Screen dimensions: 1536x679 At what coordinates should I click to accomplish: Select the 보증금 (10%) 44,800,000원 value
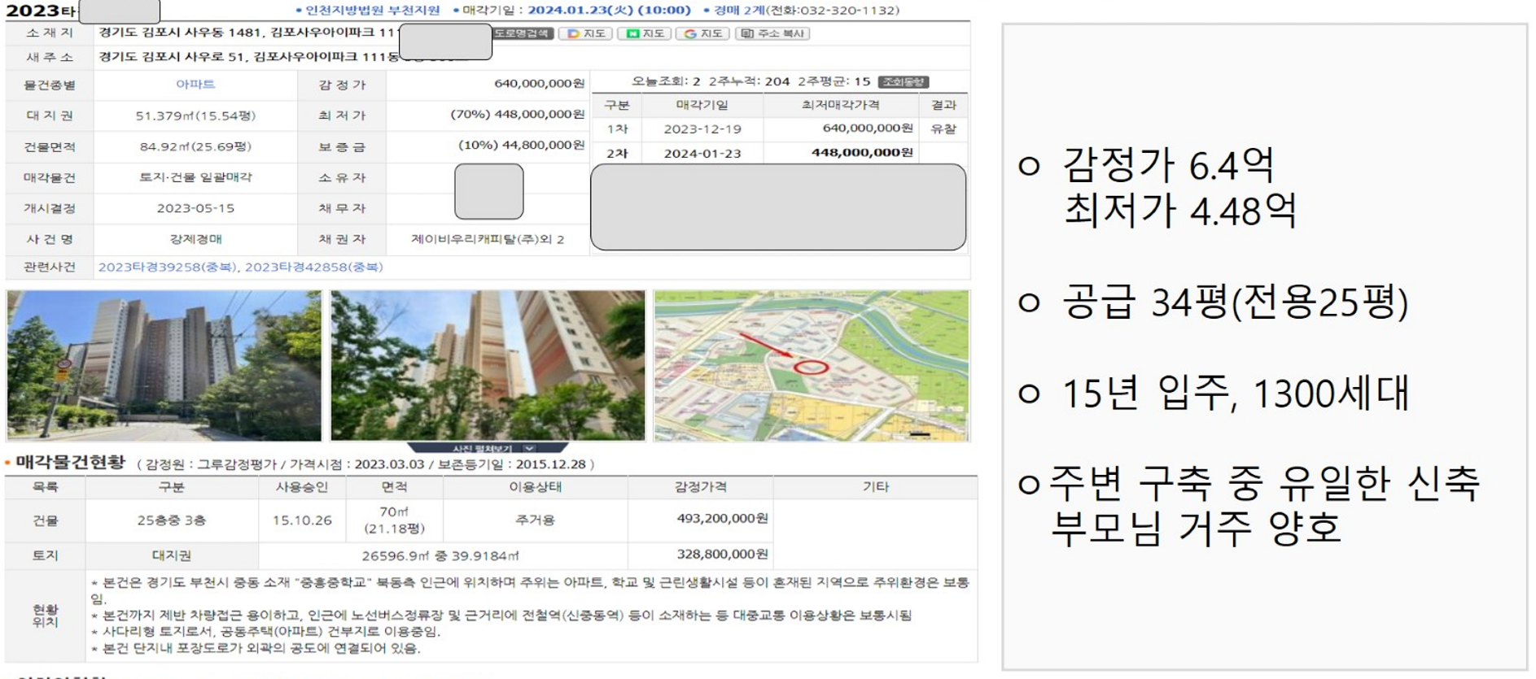(522, 146)
